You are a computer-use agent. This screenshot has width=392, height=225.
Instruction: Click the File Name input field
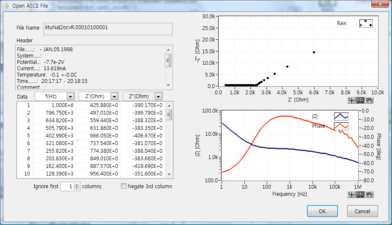pos(108,28)
